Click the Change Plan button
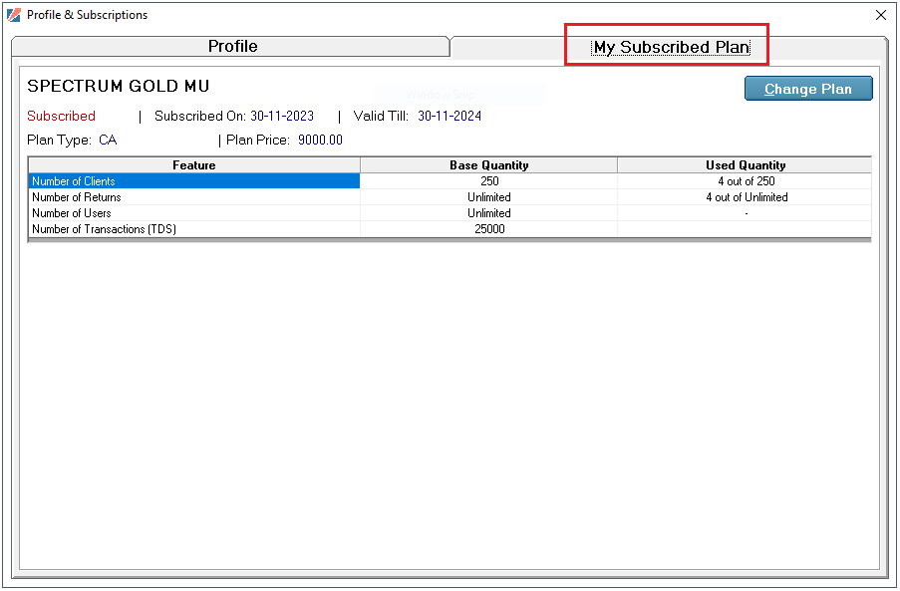 (808, 89)
